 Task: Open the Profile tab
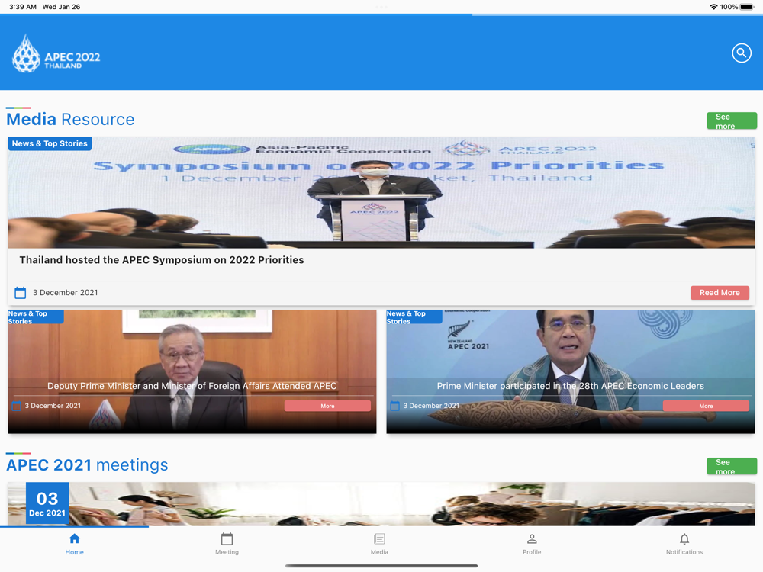[532, 545]
